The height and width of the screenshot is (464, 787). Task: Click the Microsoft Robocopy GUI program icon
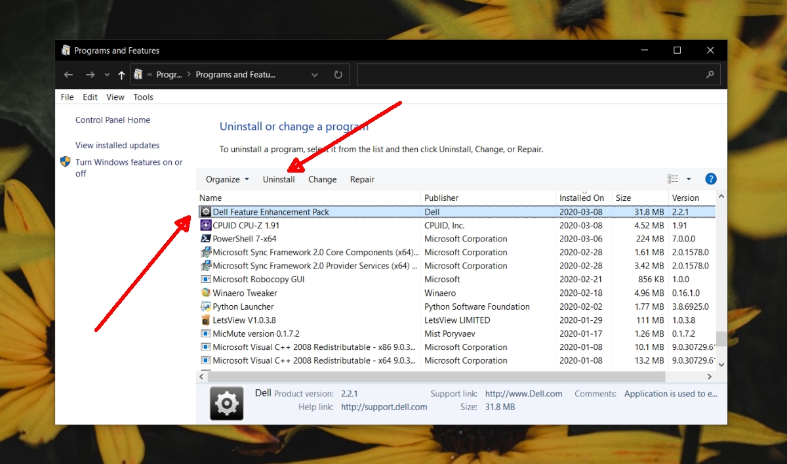coord(205,279)
